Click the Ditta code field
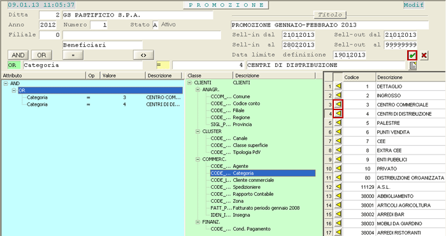This screenshot has height=236, width=446. [x=50, y=15]
